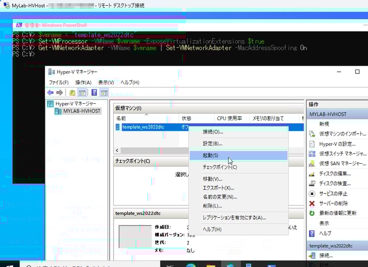
Task: Choose 移動(V)... in the context menu
Action: (x=238, y=179)
